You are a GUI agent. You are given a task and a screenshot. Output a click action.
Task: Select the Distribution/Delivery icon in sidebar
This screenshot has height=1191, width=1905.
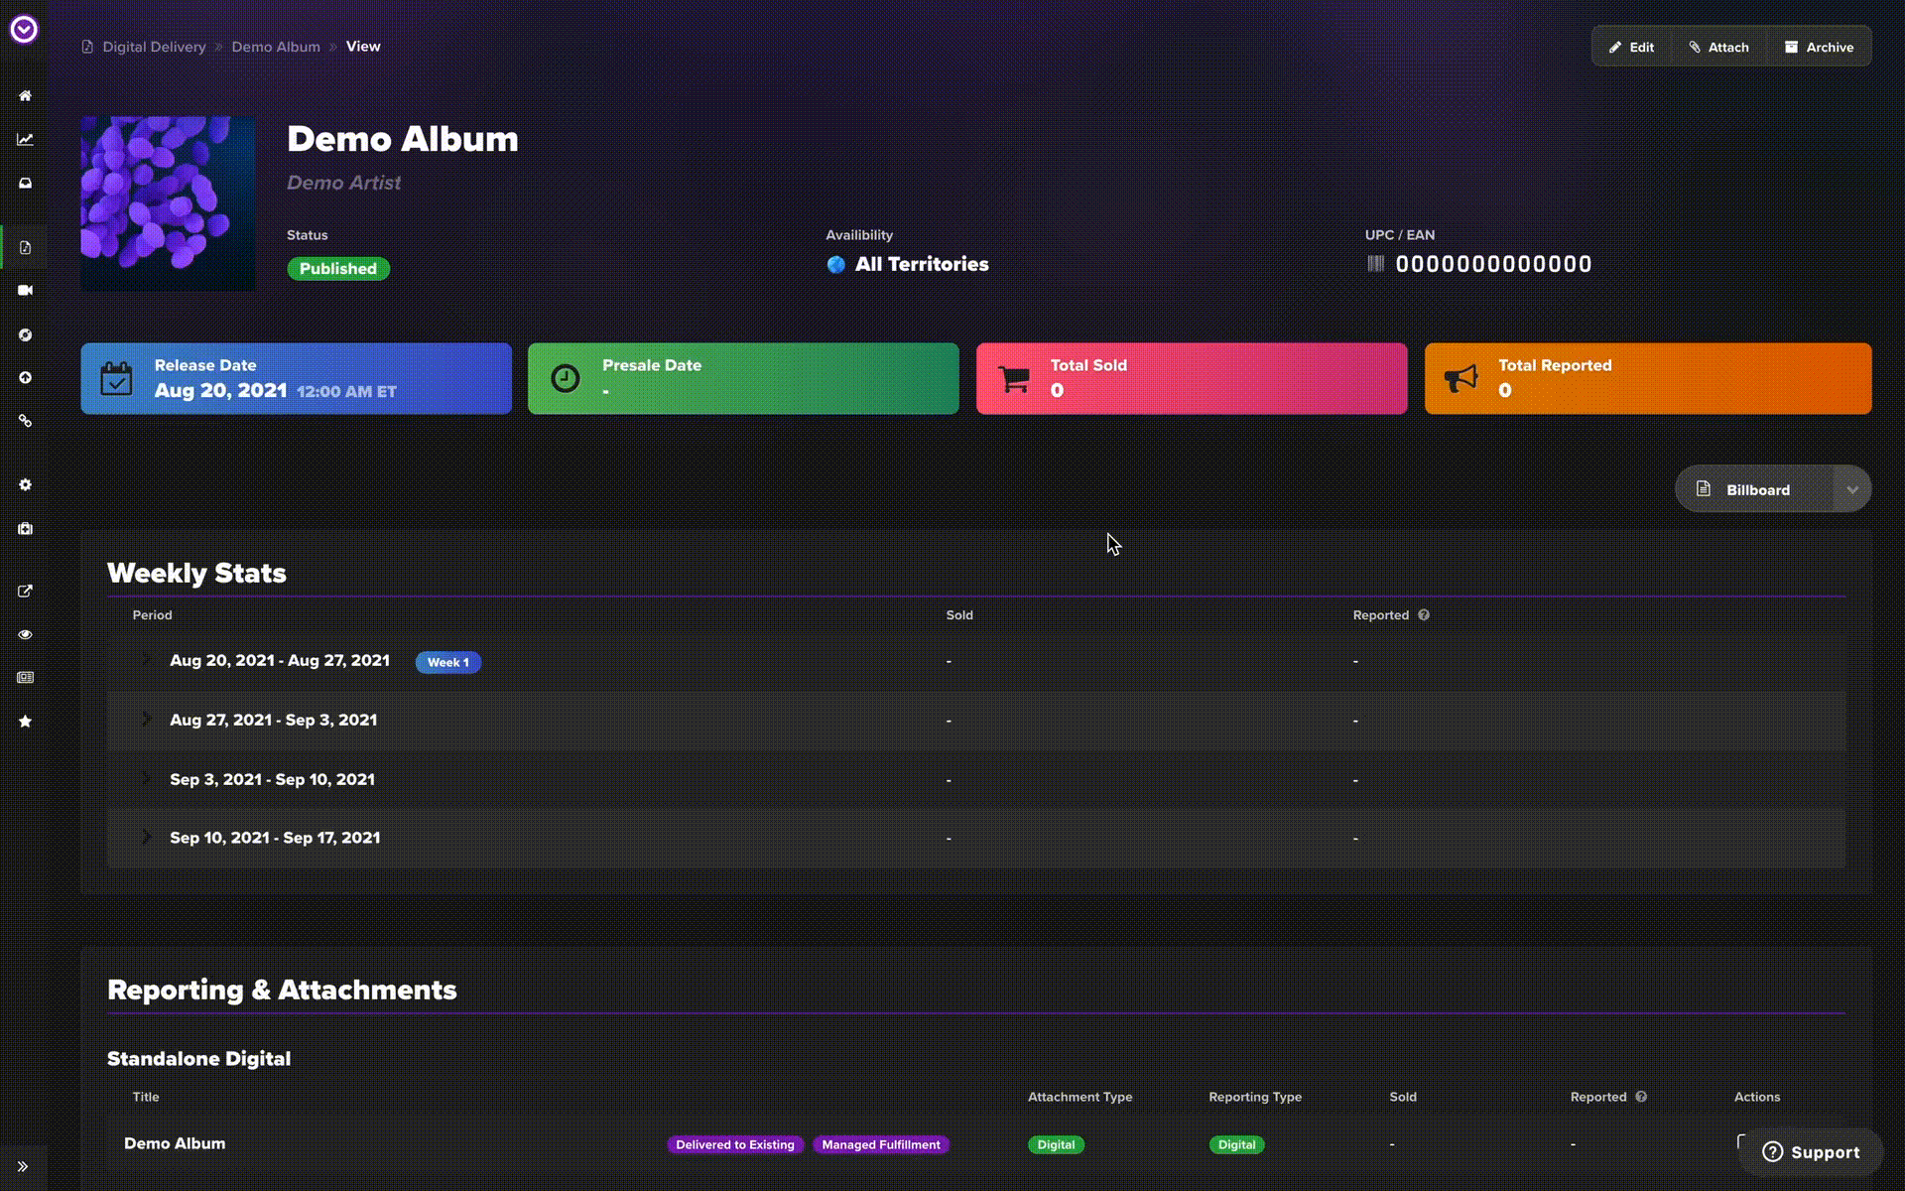click(x=25, y=247)
